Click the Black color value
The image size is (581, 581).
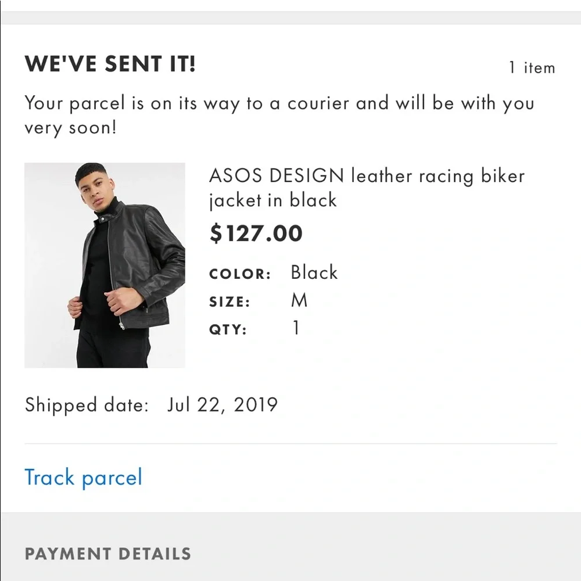pos(314,272)
